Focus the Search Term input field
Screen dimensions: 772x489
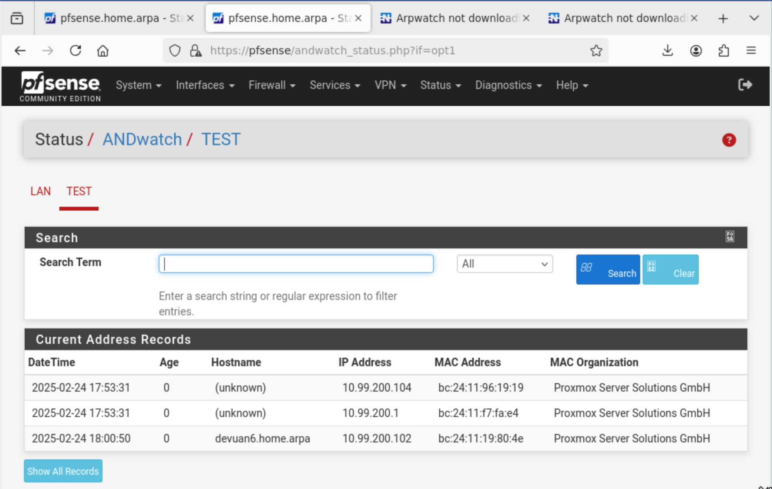click(296, 264)
